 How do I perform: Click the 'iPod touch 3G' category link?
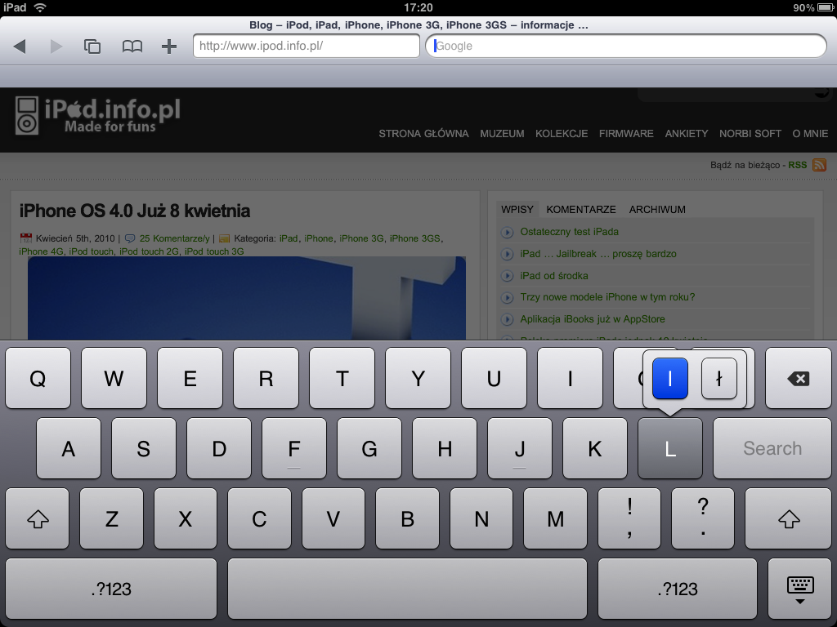pos(214,251)
